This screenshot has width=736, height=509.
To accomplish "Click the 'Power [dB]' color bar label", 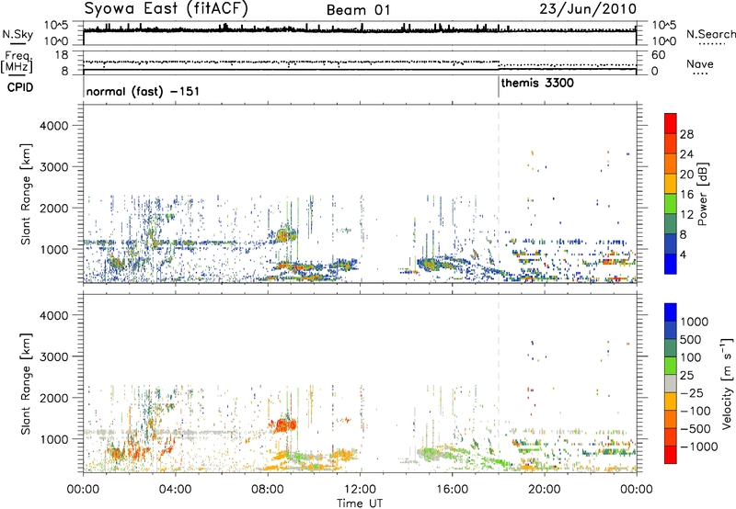I will point(702,194).
